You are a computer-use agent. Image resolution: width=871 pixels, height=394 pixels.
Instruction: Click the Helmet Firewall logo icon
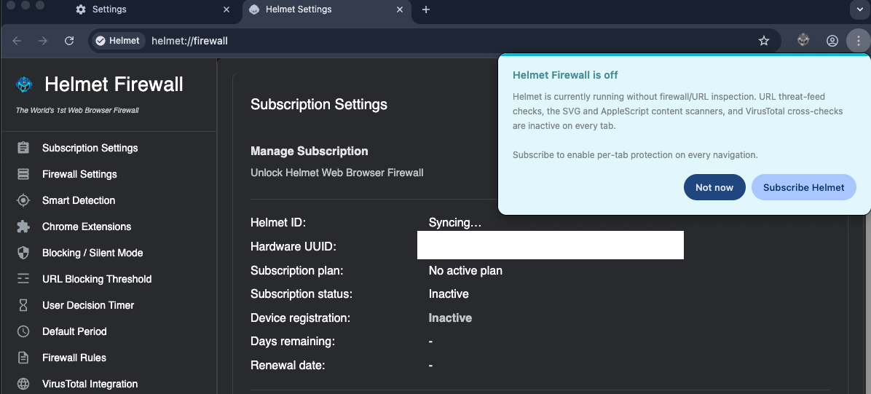click(24, 84)
